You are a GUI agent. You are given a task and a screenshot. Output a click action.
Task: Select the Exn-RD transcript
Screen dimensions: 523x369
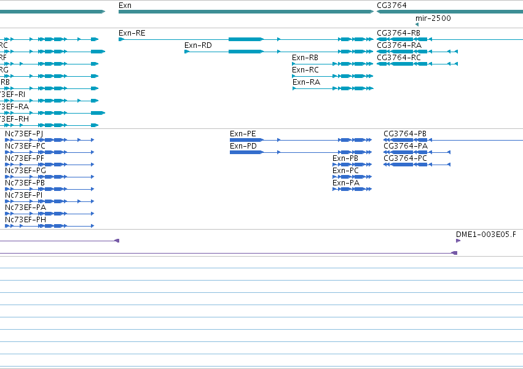tap(279, 52)
